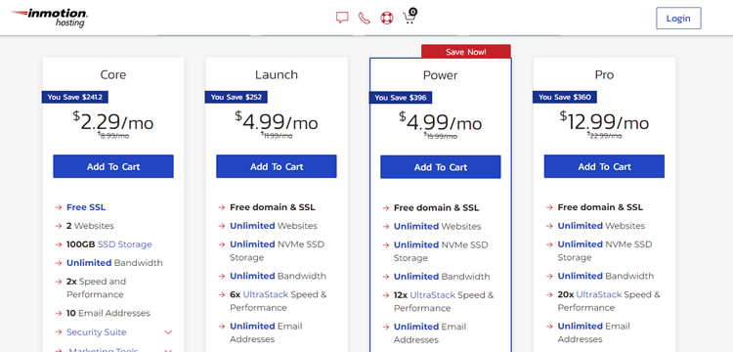This screenshot has height=352, width=733.
Task: Select the Pro plan title
Action: tap(604, 74)
